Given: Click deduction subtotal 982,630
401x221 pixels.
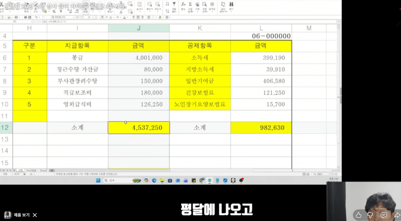Looking at the screenshot, I should 261,127.
